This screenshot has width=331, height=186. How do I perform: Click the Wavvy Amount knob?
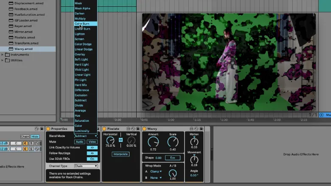(x=153, y=142)
